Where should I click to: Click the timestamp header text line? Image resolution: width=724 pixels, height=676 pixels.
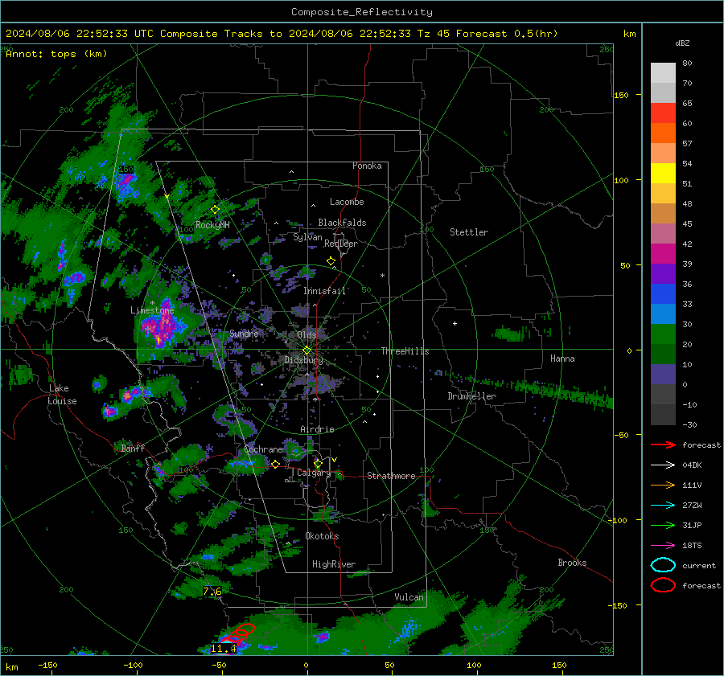point(282,34)
